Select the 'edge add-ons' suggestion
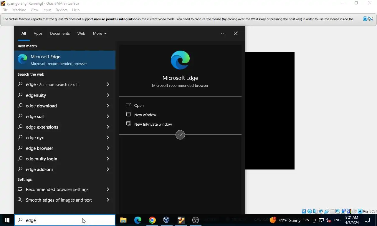This screenshot has height=226, width=377. (x=65, y=169)
